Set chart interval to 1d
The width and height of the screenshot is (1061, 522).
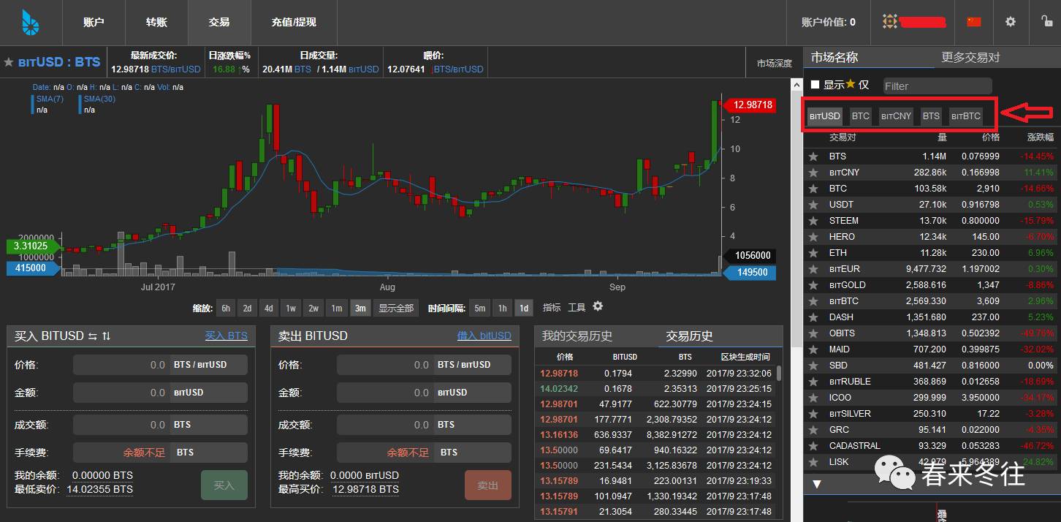coord(524,308)
